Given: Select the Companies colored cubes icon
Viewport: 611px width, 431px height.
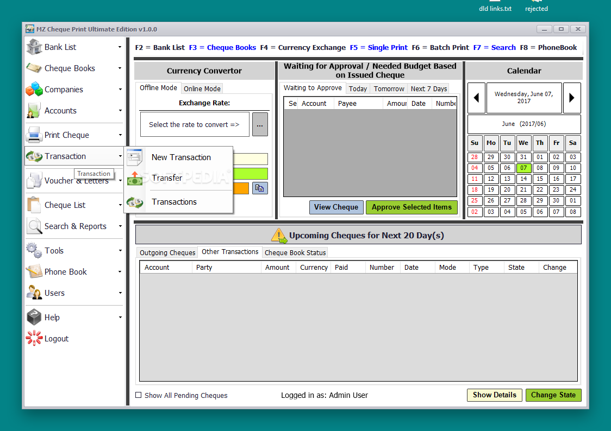Looking at the screenshot, I should point(34,89).
